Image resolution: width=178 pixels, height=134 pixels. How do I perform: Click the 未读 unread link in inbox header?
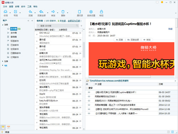[64, 21]
